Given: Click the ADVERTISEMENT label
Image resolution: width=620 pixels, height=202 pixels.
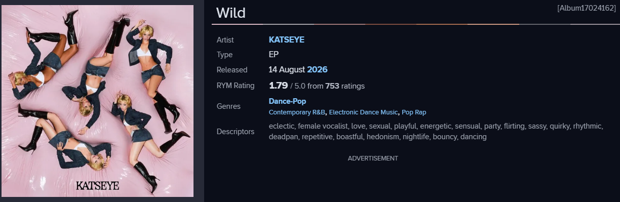Looking at the screenshot, I should 373,158.
